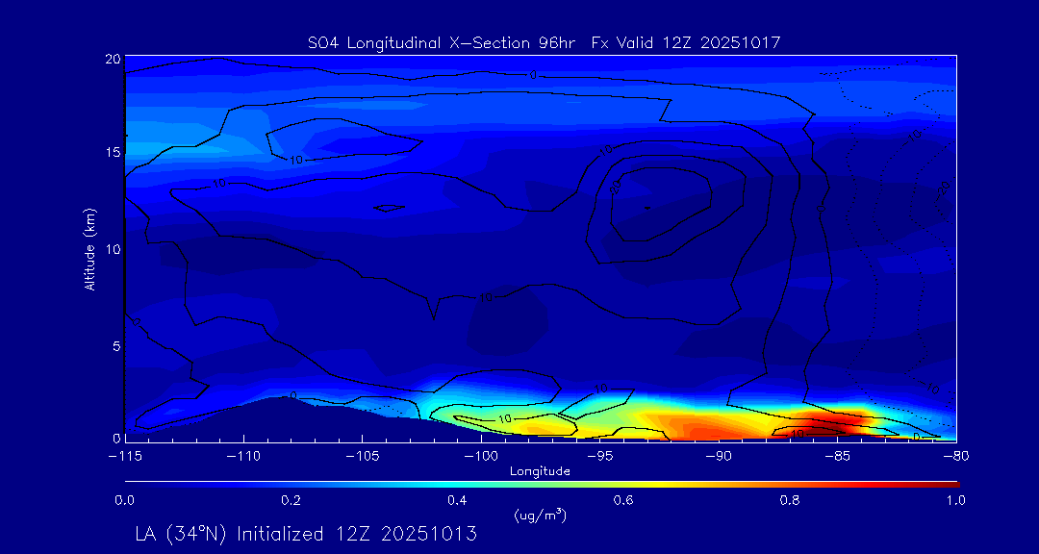Click longitude tick label "-105"

point(362,456)
